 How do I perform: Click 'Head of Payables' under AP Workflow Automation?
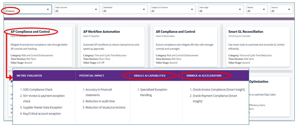click(91, 36)
